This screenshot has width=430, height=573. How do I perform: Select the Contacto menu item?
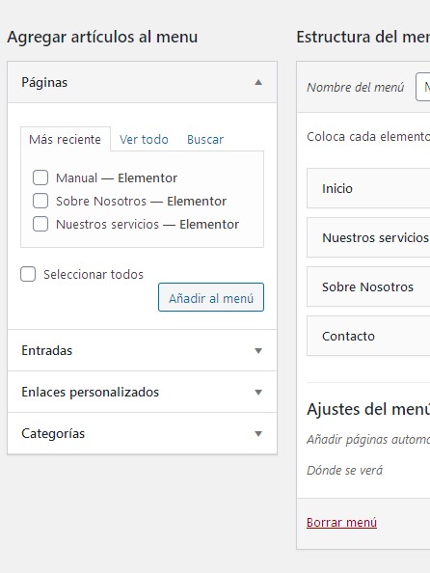[368, 336]
